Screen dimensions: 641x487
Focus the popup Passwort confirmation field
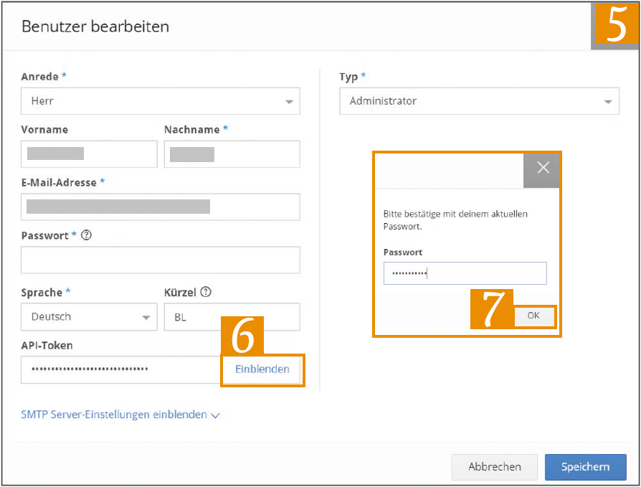(x=465, y=273)
